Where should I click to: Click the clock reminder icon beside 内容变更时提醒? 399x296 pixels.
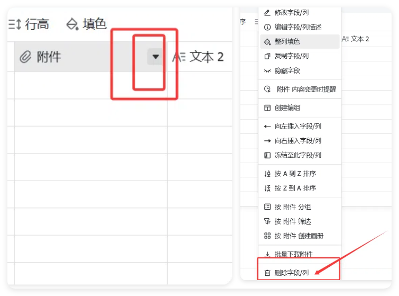click(x=267, y=89)
